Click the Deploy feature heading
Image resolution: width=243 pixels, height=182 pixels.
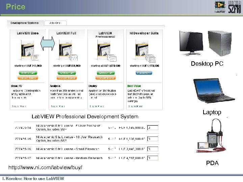pyautogui.click(x=93, y=86)
